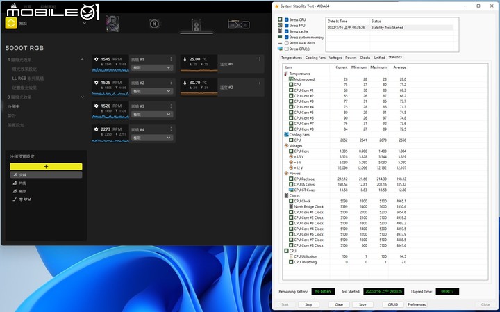Add a new cooling preset with the yellow plus button

pyautogui.click(x=46, y=166)
